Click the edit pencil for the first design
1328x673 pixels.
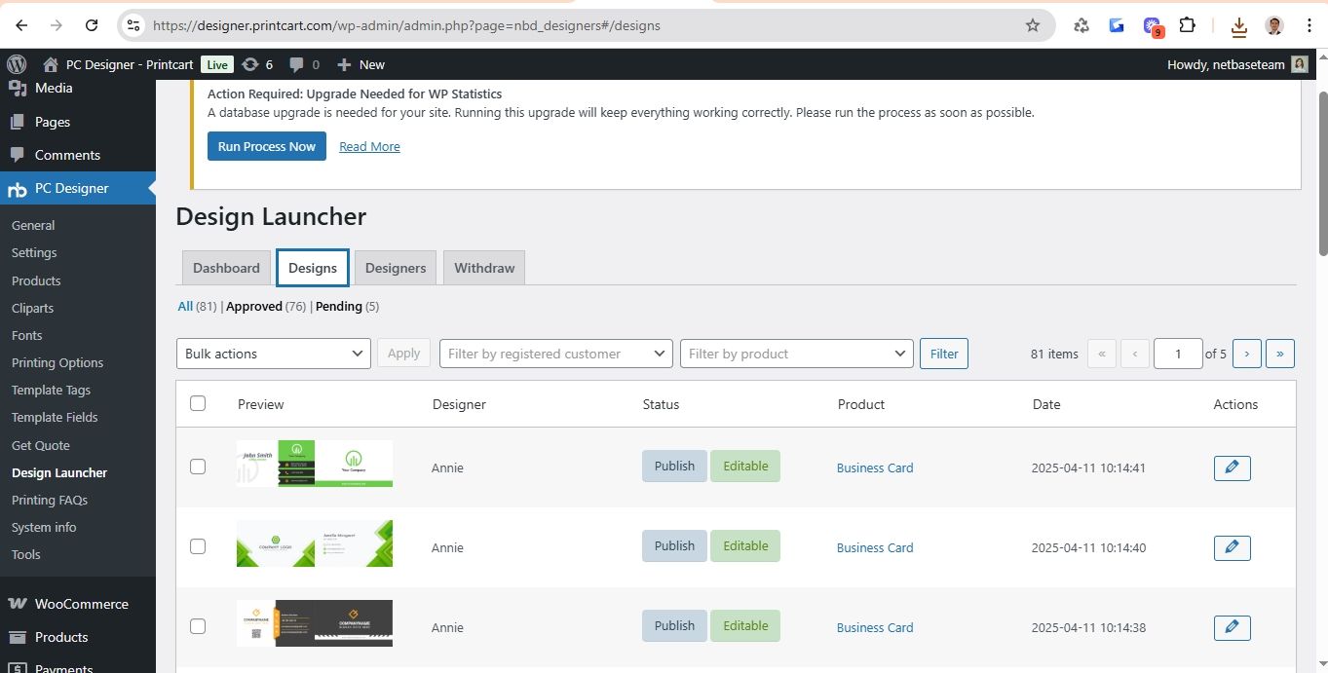click(x=1232, y=467)
